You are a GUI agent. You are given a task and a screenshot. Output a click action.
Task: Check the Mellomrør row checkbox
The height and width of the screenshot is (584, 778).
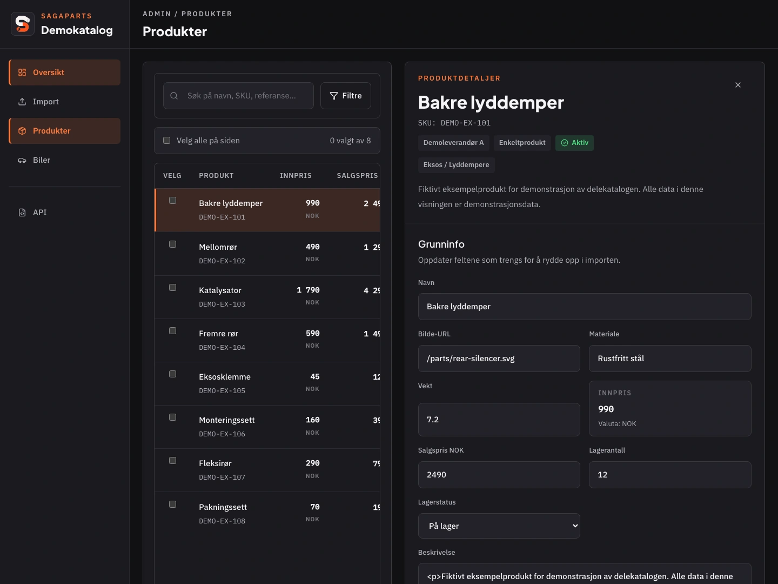tap(173, 244)
